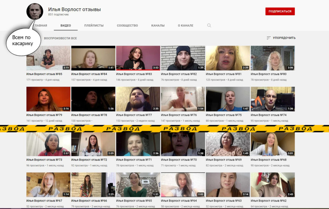329x209 pixels.
Task: Open the thumbnail for отзыв №80
Action: 272,58
